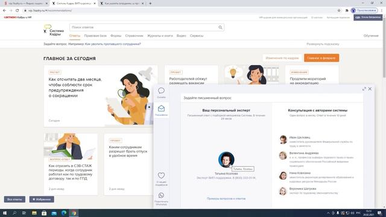386x217 pixels.
Task: Select author Вероника Шатрова
Action: coord(303,189)
